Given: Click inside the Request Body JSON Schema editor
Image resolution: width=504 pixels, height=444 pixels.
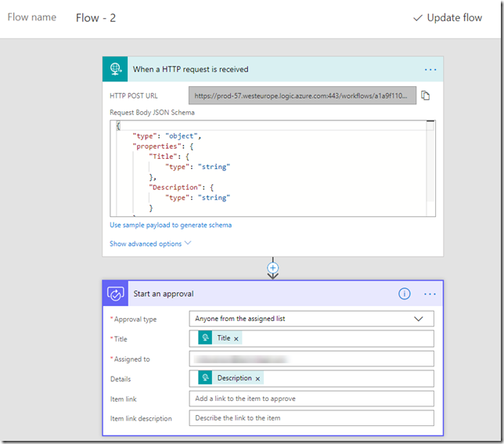Looking at the screenshot, I should [x=272, y=168].
